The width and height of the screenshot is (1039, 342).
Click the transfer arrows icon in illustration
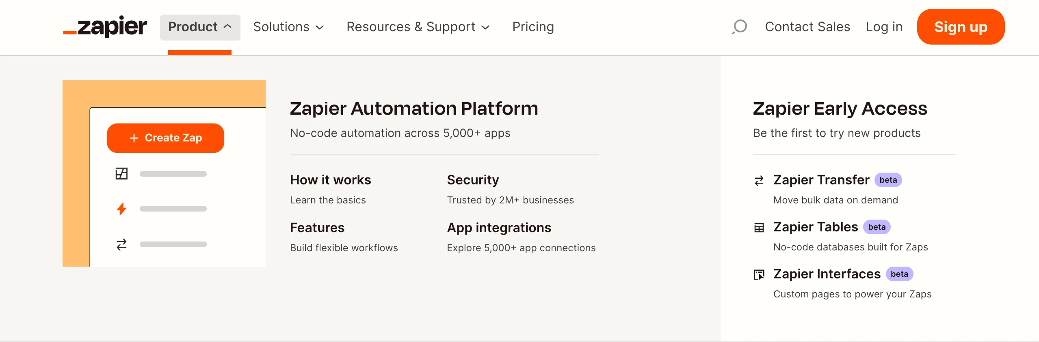coord(121,244)
